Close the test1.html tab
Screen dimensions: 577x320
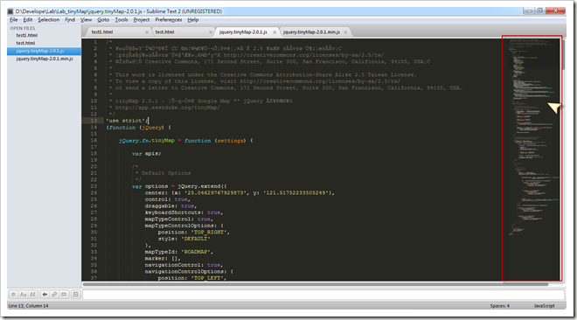coord(147,32)
